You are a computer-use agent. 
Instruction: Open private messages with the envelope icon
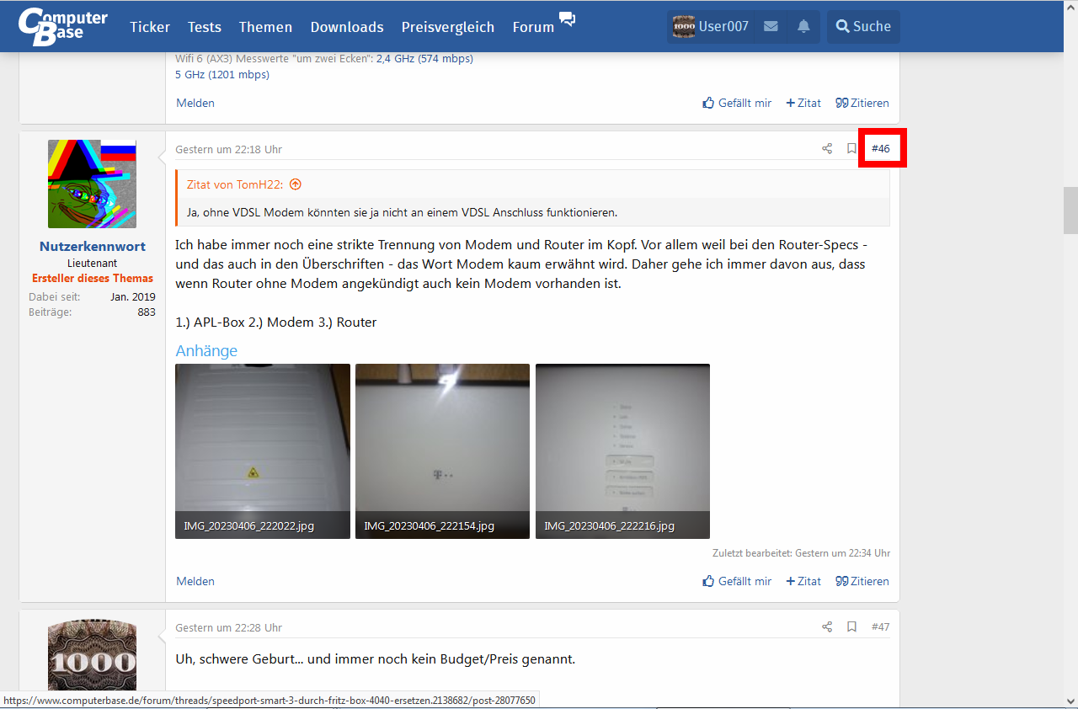[x=770, y=26]
